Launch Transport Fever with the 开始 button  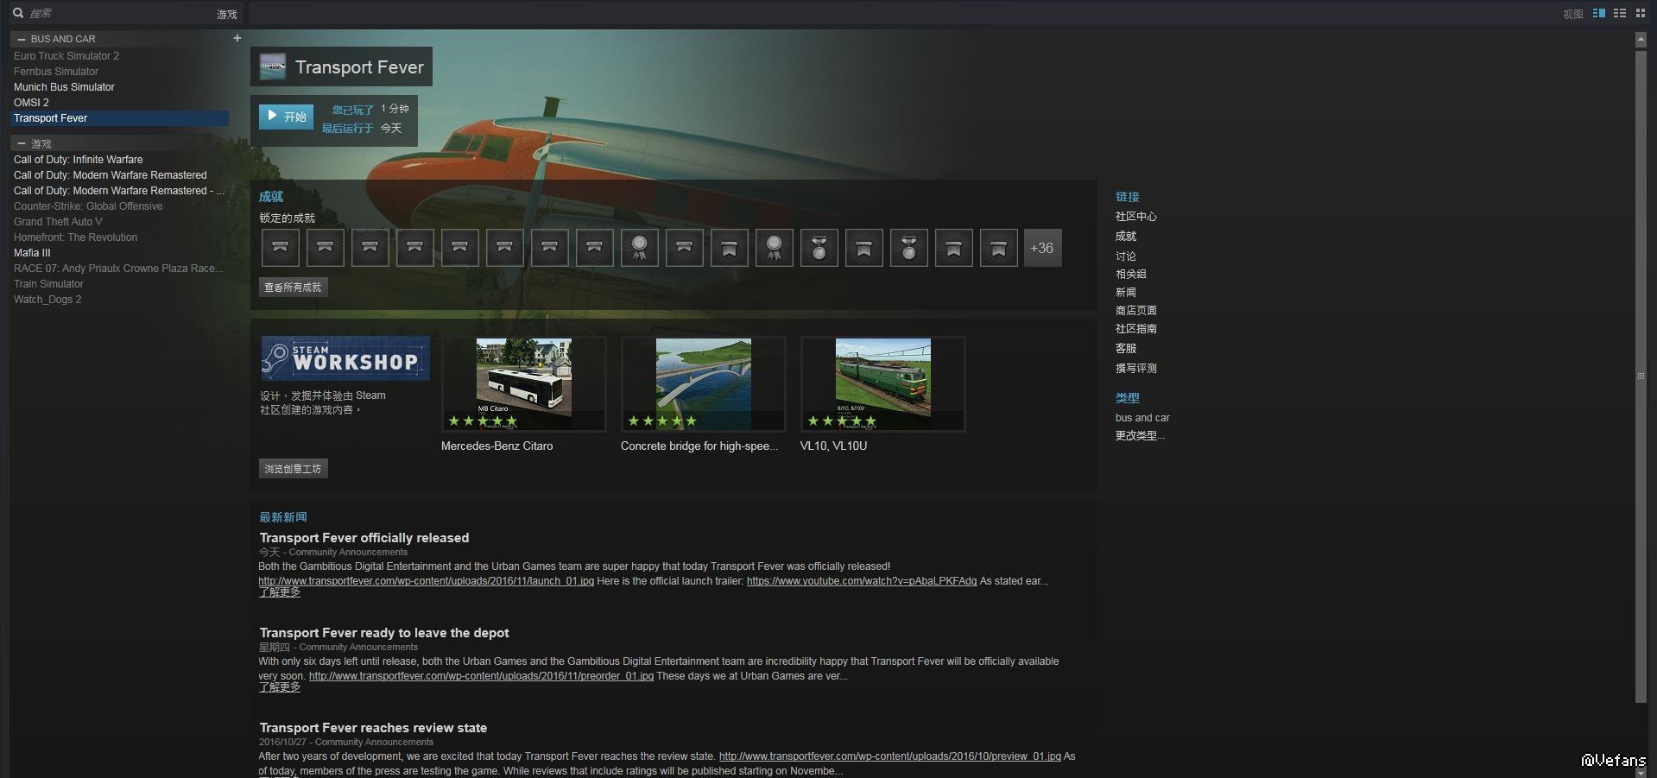pyautogui.click(x=286, y=117)
